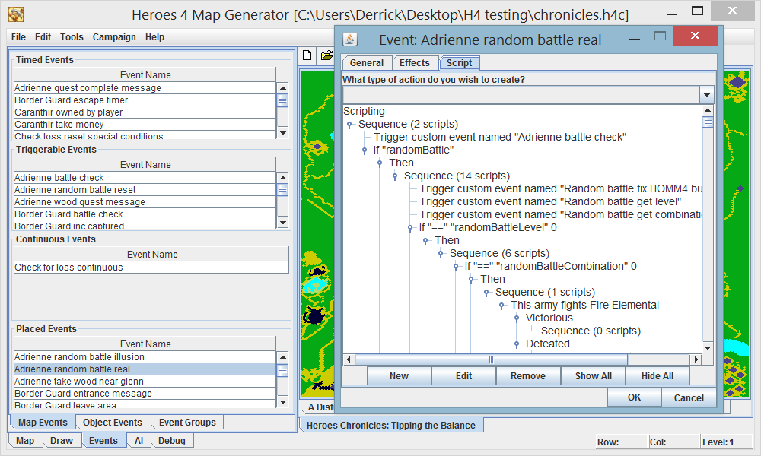761x456 pixels.
Task: Select "Adrienne wood quest message" event
Action: coord(145,201)
